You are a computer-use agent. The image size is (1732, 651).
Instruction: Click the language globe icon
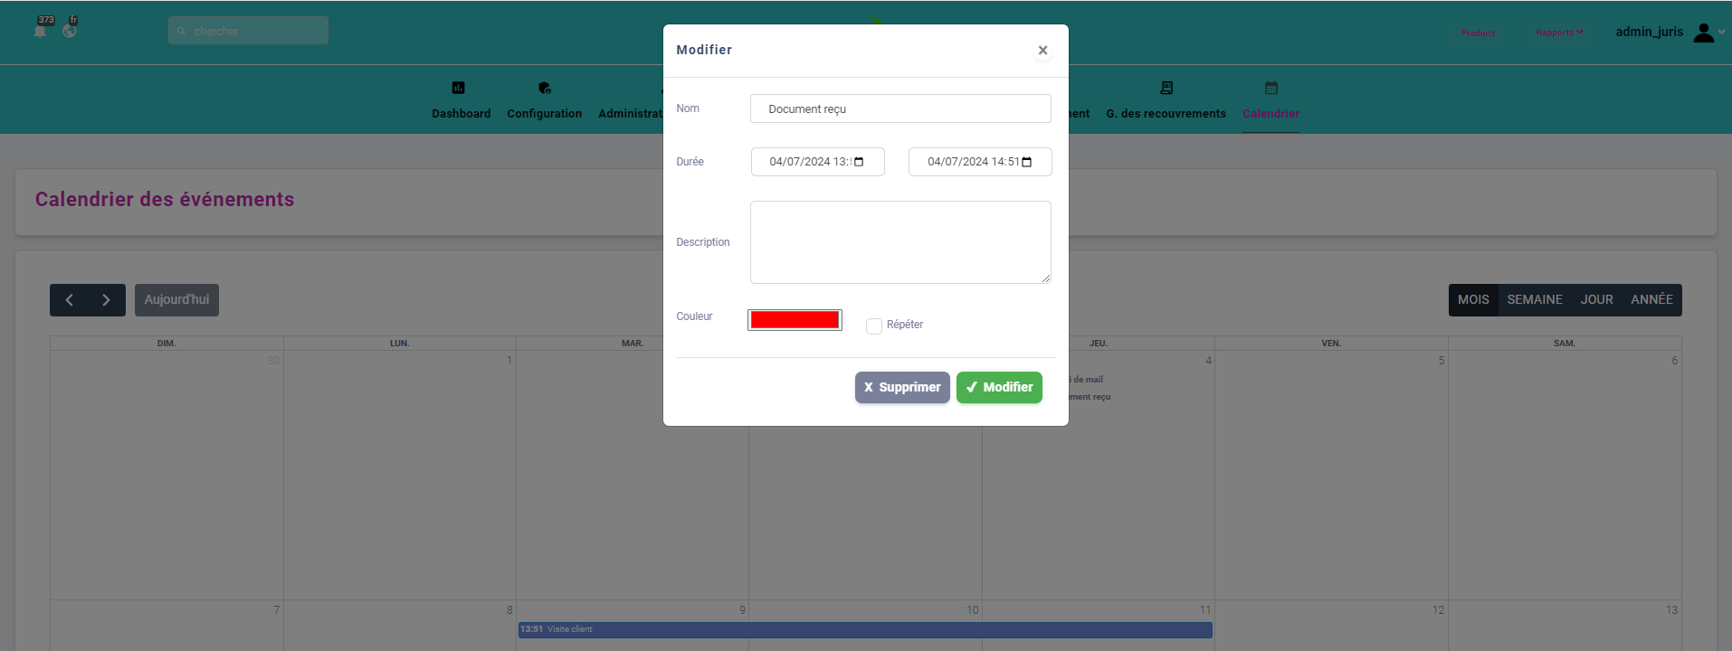(x=70, y=31)
